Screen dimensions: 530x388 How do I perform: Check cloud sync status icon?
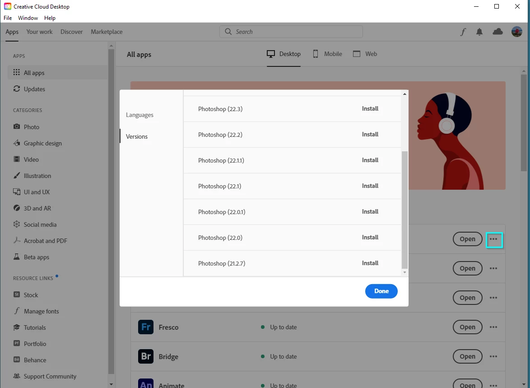tap(497, 32)
